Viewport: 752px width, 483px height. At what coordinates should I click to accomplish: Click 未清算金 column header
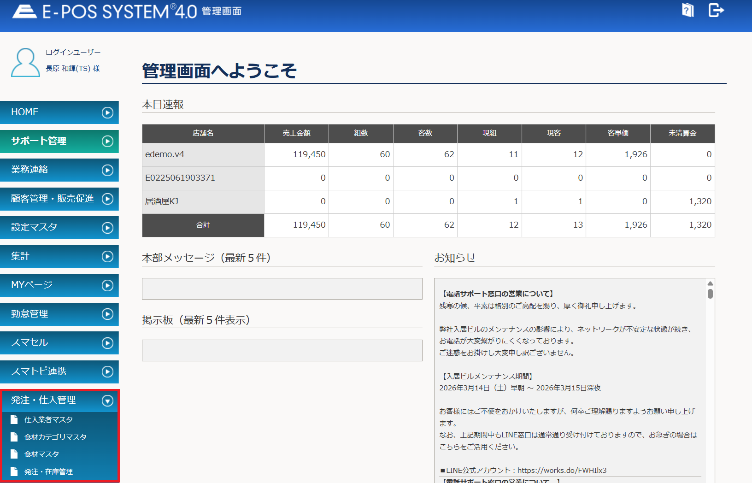point(682,133)
